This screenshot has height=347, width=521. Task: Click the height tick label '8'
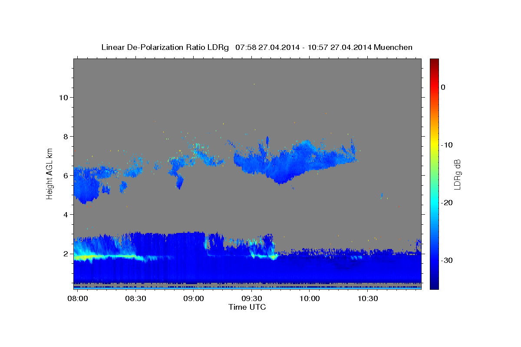click(65, 136)
